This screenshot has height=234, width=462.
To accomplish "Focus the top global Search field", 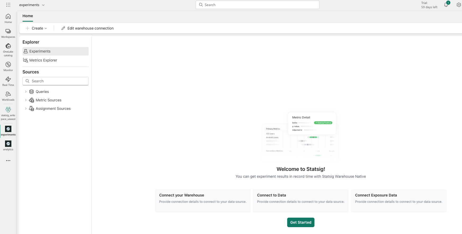I will pyautogui.click(x=258, y=5).
